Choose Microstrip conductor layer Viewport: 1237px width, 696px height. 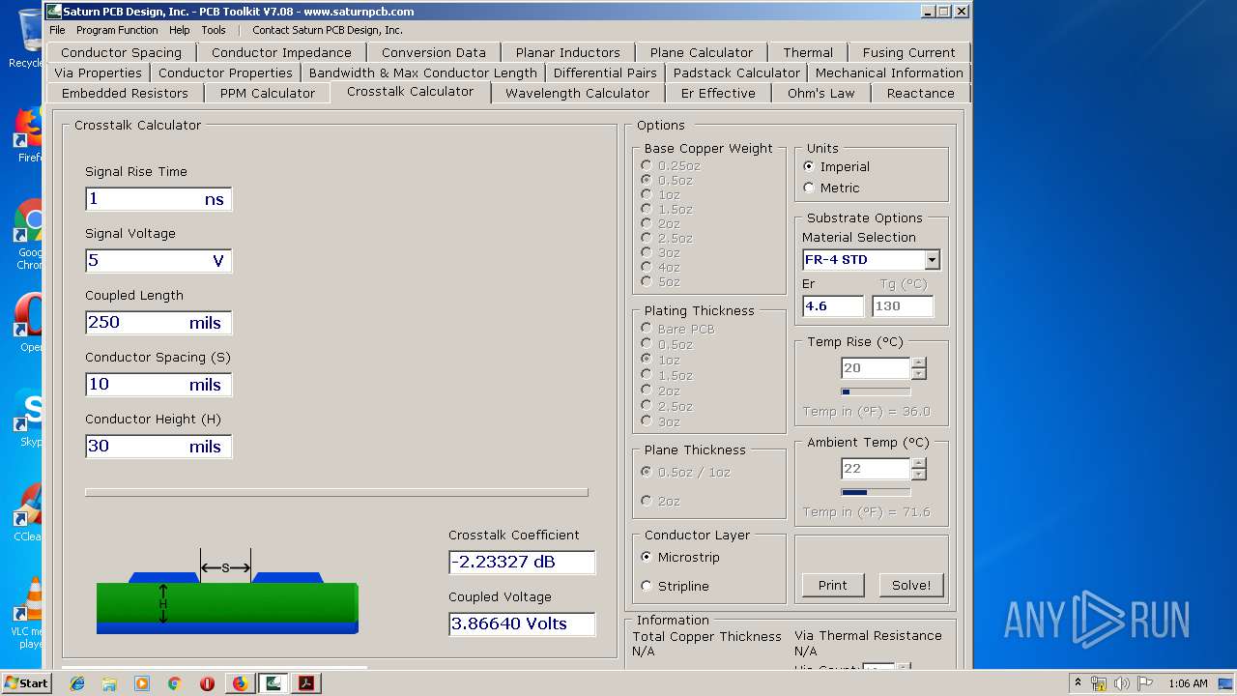[647, 557]
